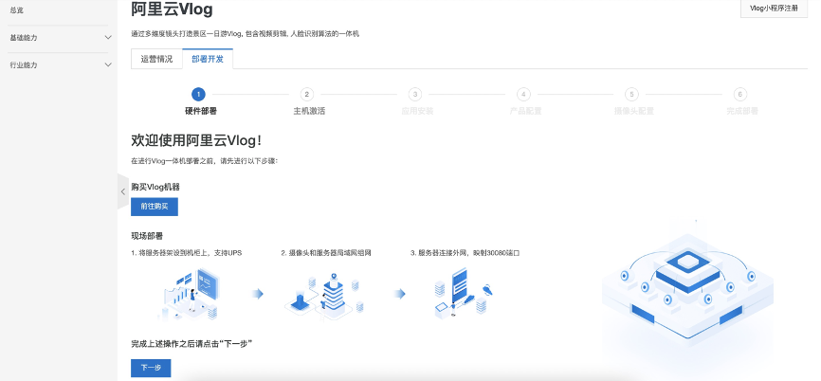Click the 现场部署 heading
821x381 pixels.
pyautogui.click(x=147, y=236)
